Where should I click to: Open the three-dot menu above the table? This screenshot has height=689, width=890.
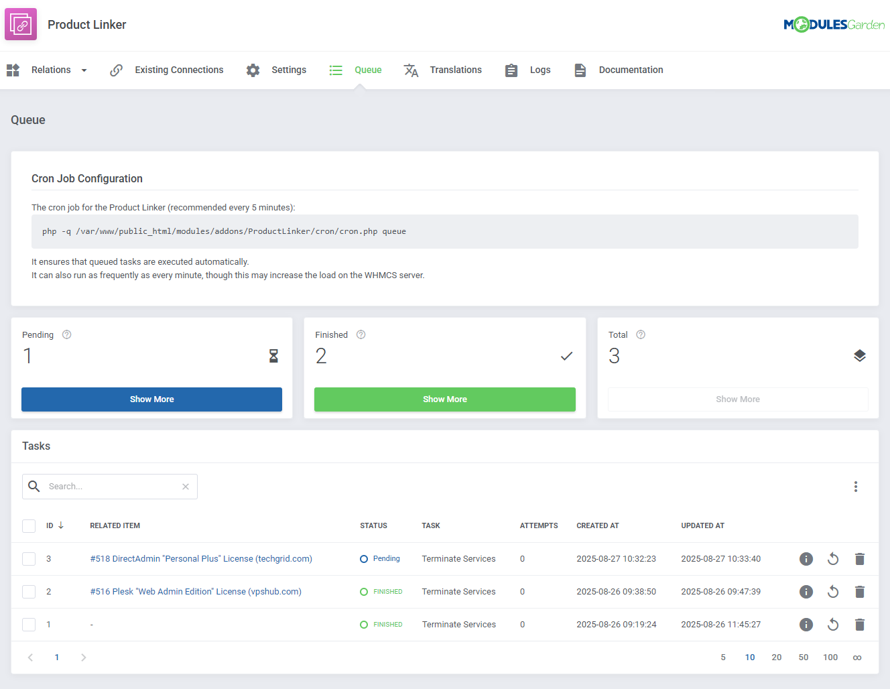856,486
